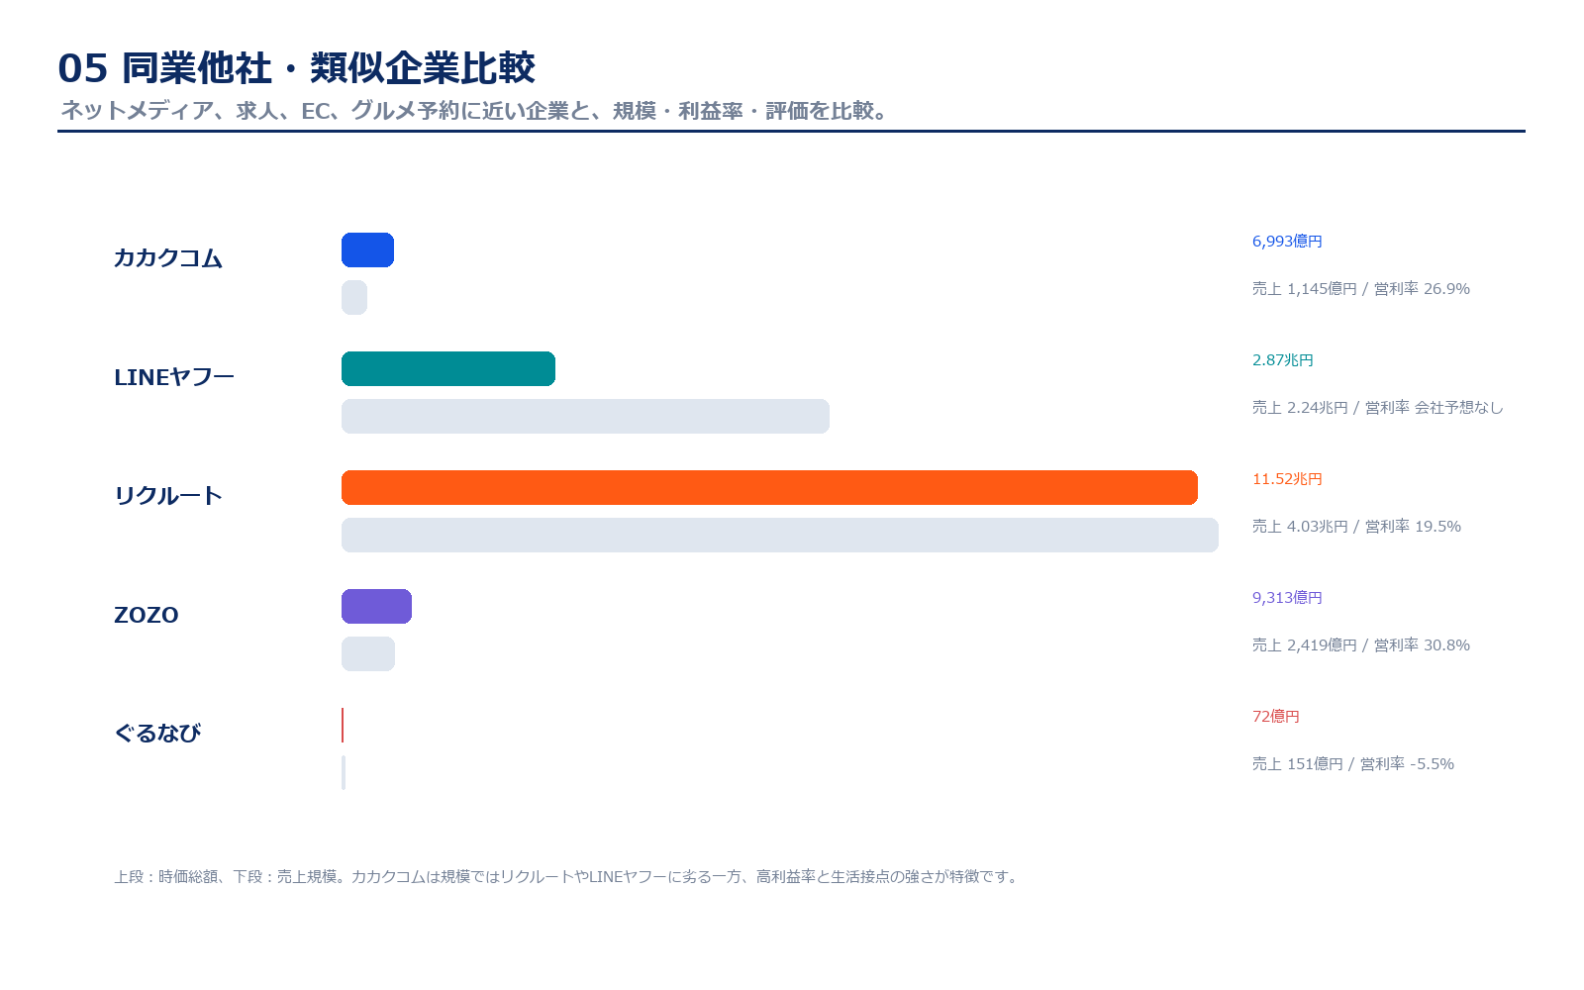Click the value 11.52兆円
1584x990 pixels.
1287,479
